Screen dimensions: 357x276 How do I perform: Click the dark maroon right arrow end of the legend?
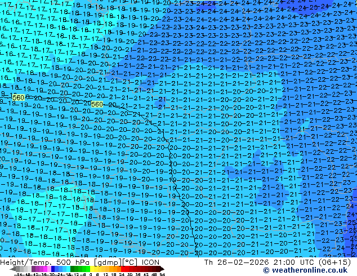point(162,269)
